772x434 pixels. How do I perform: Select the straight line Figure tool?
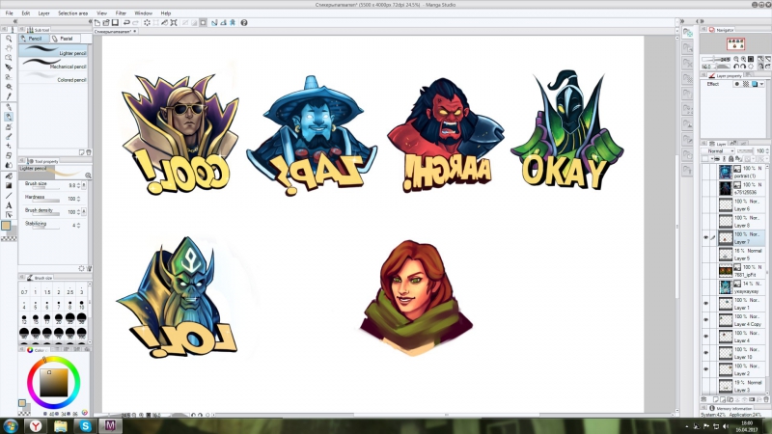[9, 196]
